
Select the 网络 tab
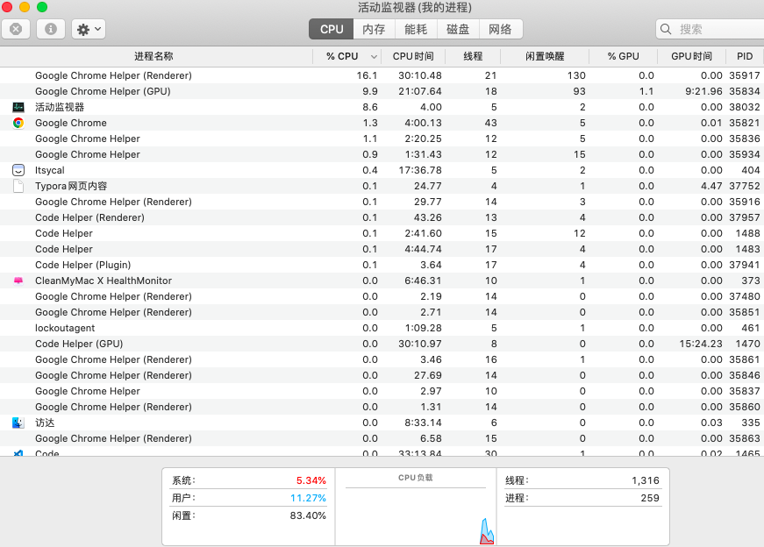tap(500, 29)
